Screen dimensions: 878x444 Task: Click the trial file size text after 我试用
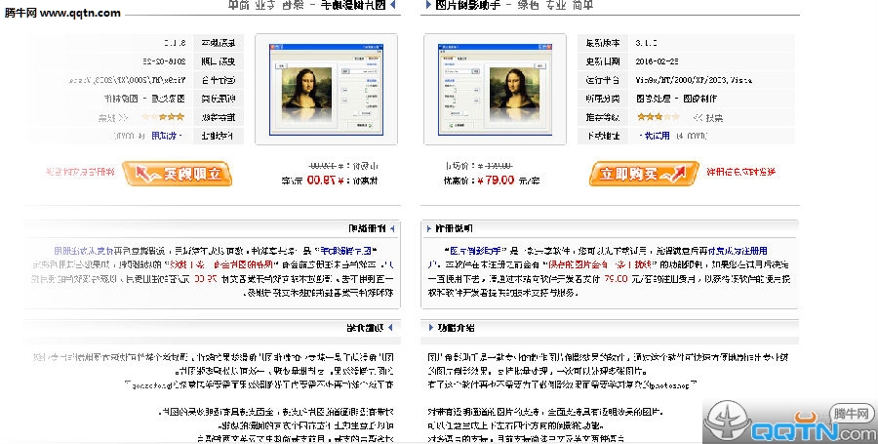pos(691,136)
